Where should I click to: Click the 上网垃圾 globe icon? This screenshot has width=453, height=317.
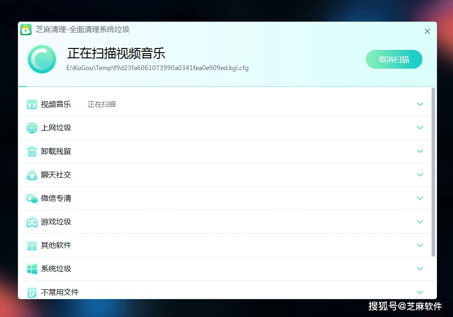pyautogui.click(x=32, y=127)
